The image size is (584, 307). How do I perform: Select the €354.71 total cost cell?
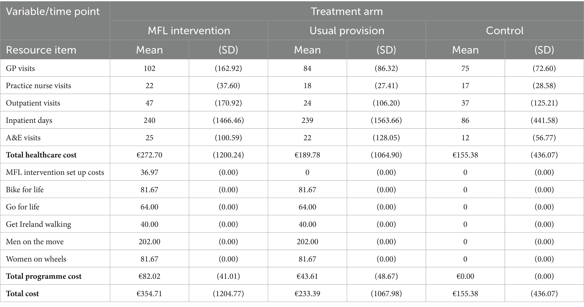click(x=149, y=293)
